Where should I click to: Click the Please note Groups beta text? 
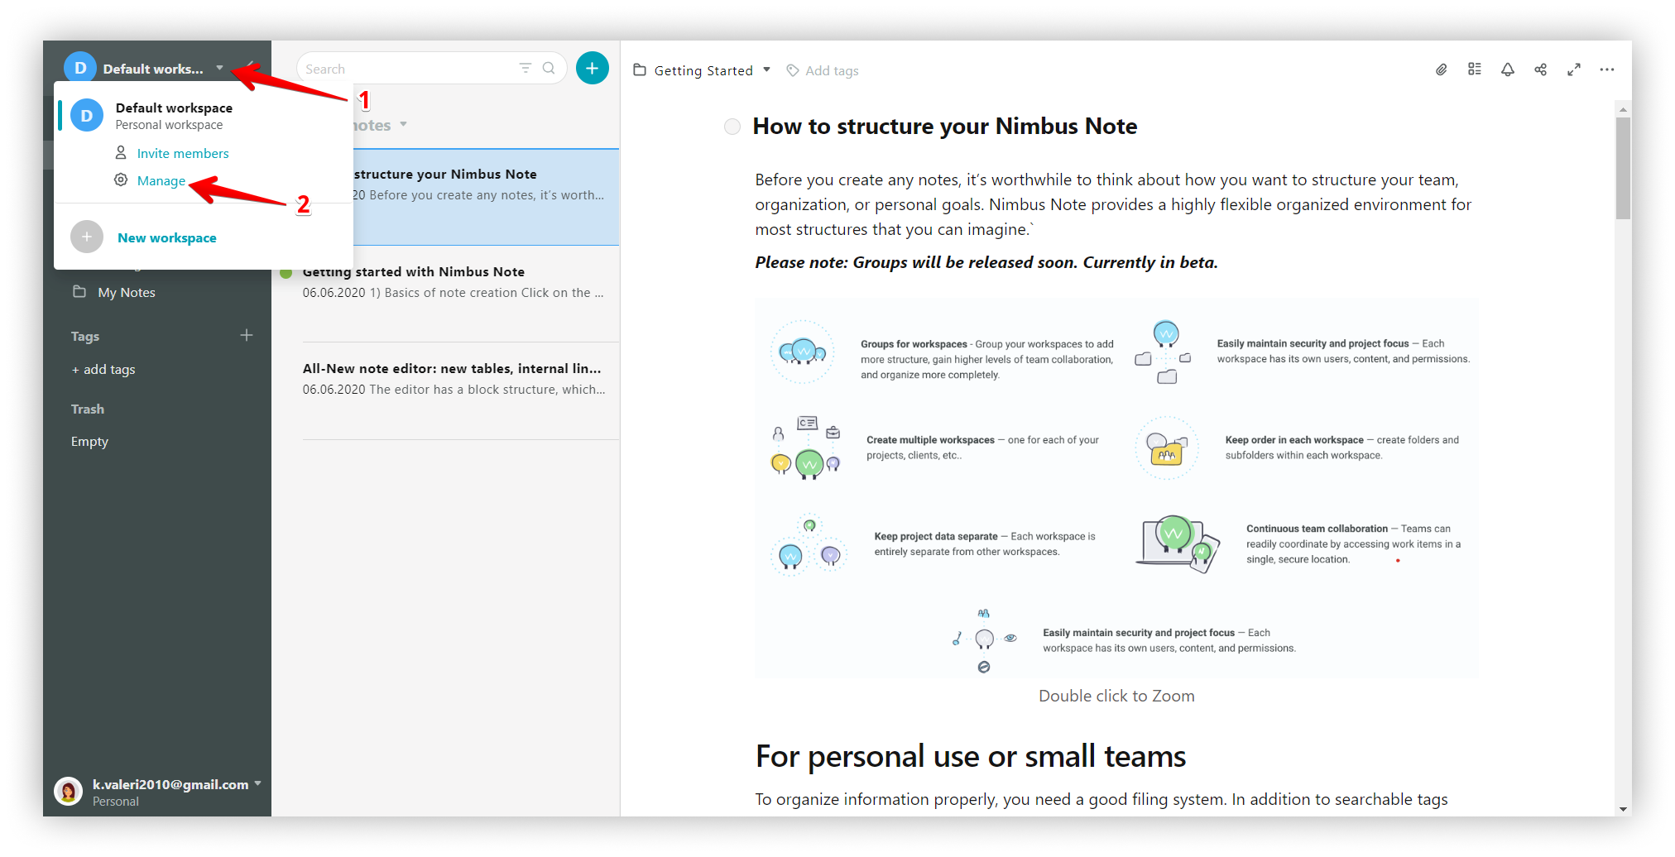pyautogui.click(x=986, y=262)
